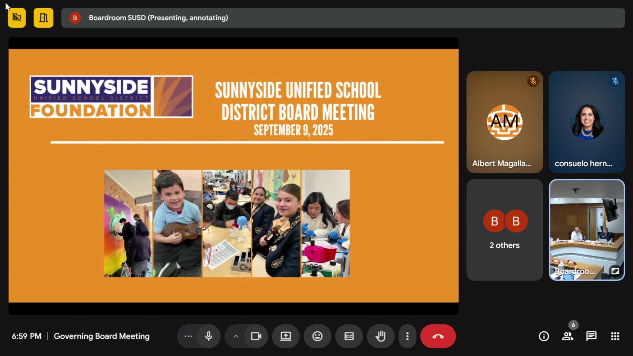633x356 pixels.
Task: Open the 2 others participants tile
Action: click(x=504, y=230)
